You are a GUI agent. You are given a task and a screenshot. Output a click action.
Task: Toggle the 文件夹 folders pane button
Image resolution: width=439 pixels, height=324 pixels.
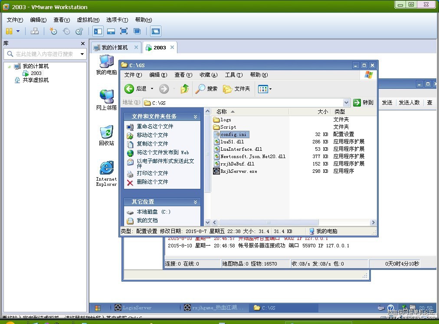[236, 89]
